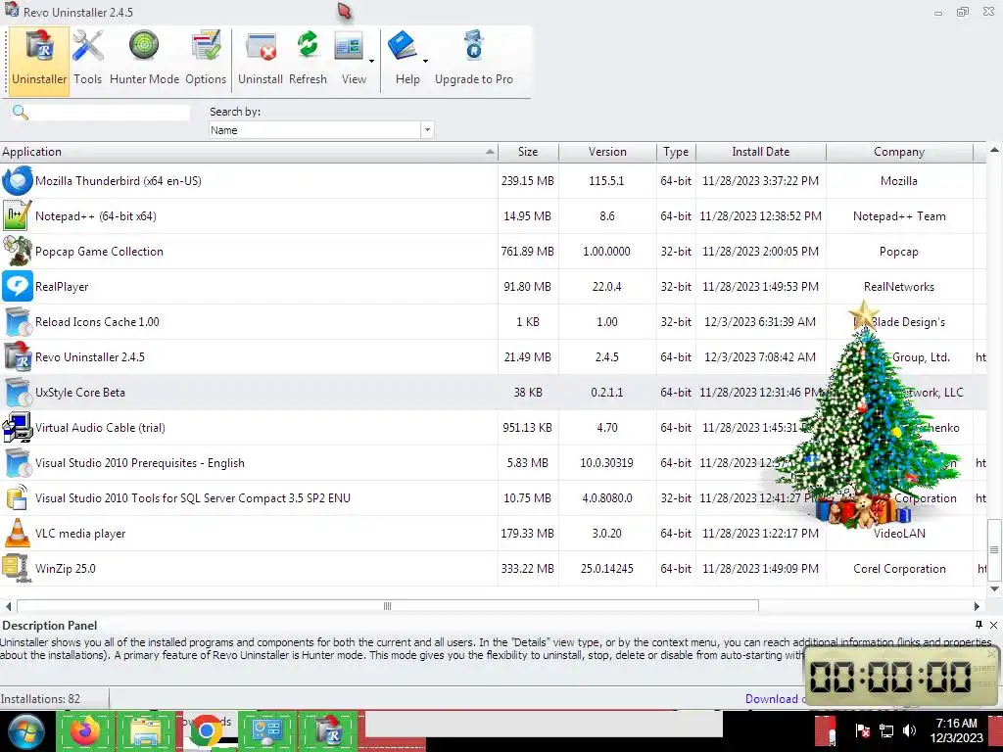
Task: Click horizontal scrollbar right arrow
Action: 977,605
